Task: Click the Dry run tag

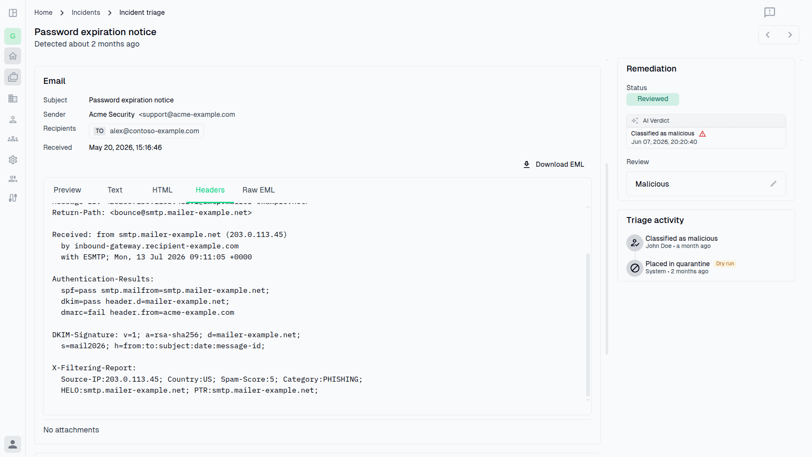Action: [725, 264]
